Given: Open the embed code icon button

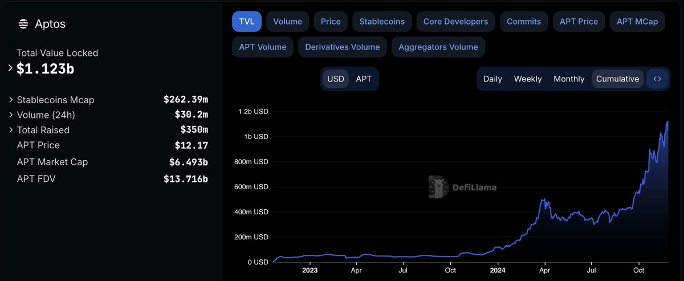Looking at the screenshot, I should coord(657,79).
